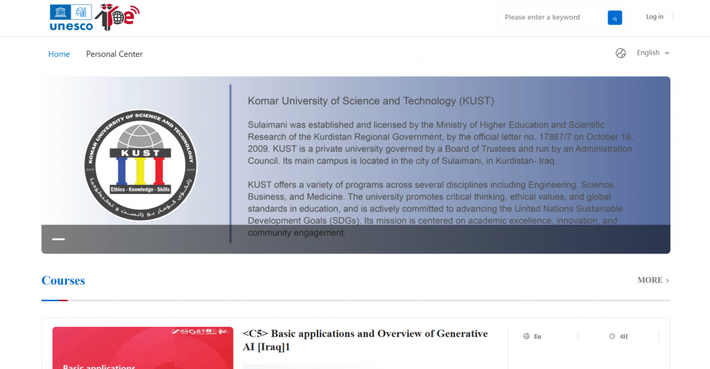The width and height of the screenshot is (710, 369).
Task: Click the globe icon beside English
Action: click(621, 53)
